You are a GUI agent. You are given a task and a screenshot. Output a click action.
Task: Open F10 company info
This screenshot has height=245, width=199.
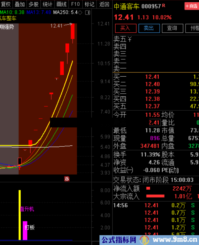[x=76, y=4]
